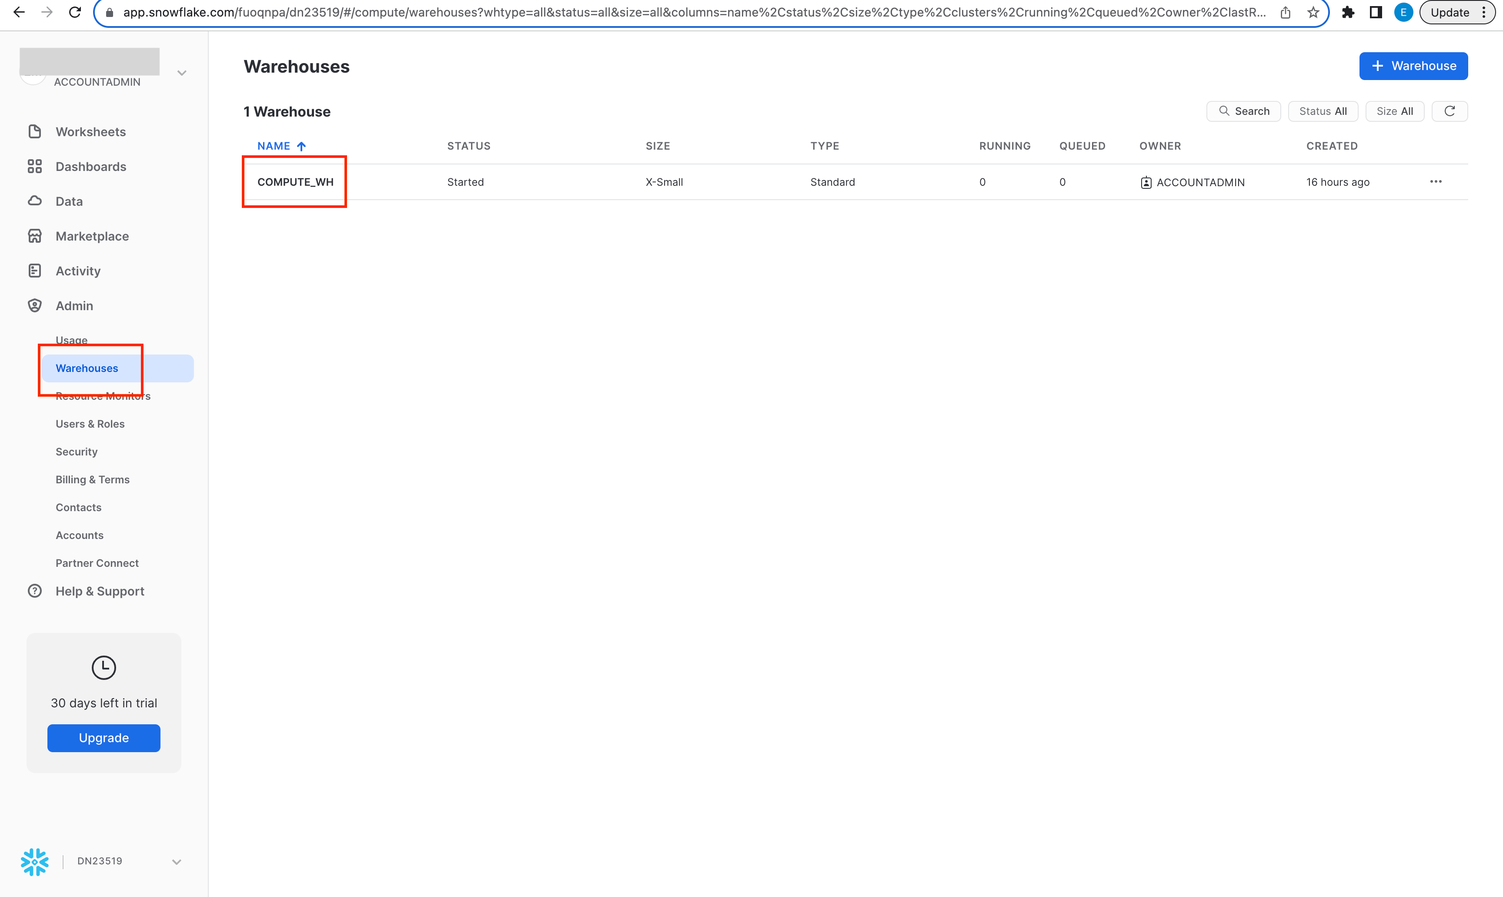Select Warehouses from Admin menu
Image resolution: width=1503 pixels, height=897 pixels.
click(x=87, y=367)
